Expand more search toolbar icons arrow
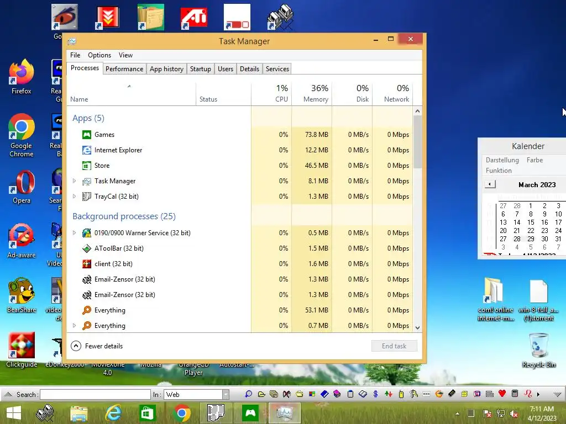This screenshot has height=424, width=566. click(x=538, y=394)
